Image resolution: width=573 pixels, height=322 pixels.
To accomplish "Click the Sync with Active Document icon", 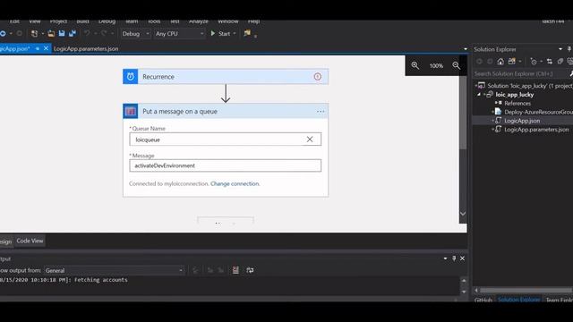I will (x=549, y=62).
